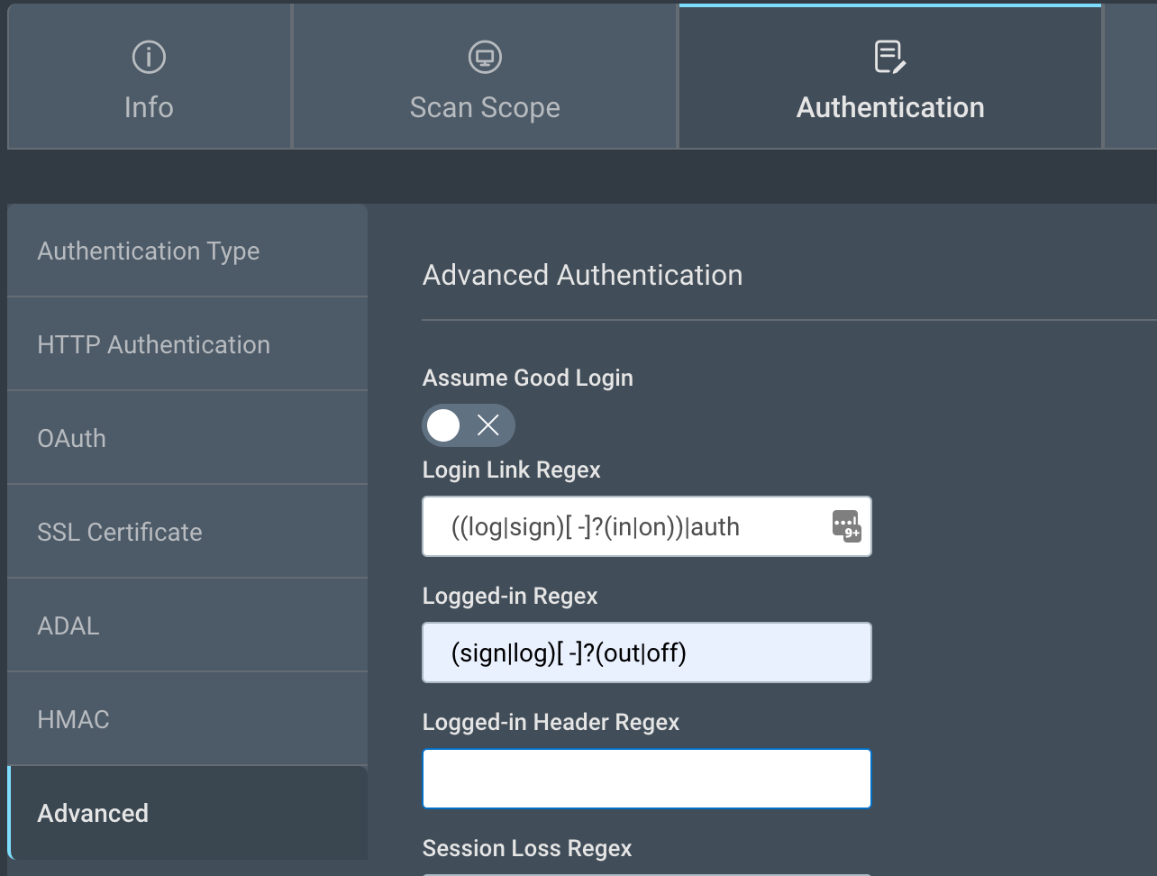Switch to the Info tab
The height and width of the screenshot is (876, 1157).
coord(149,107)
